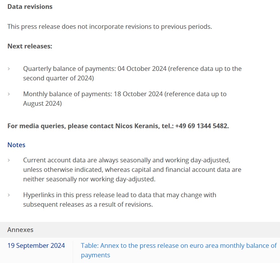The width and height of the screenshot is (280, 263).
Task: Click the chevron bullet beside Quarterly balance of payments
Action: point(9,69)
